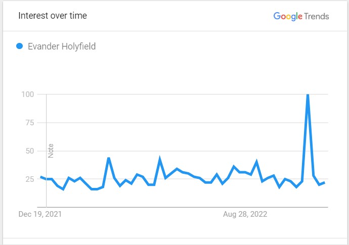The height and width of the screenshot is (245, 349).
Task: Click the 75 horizontal gridline mid-chart
Action: click(x=183, y=122)
